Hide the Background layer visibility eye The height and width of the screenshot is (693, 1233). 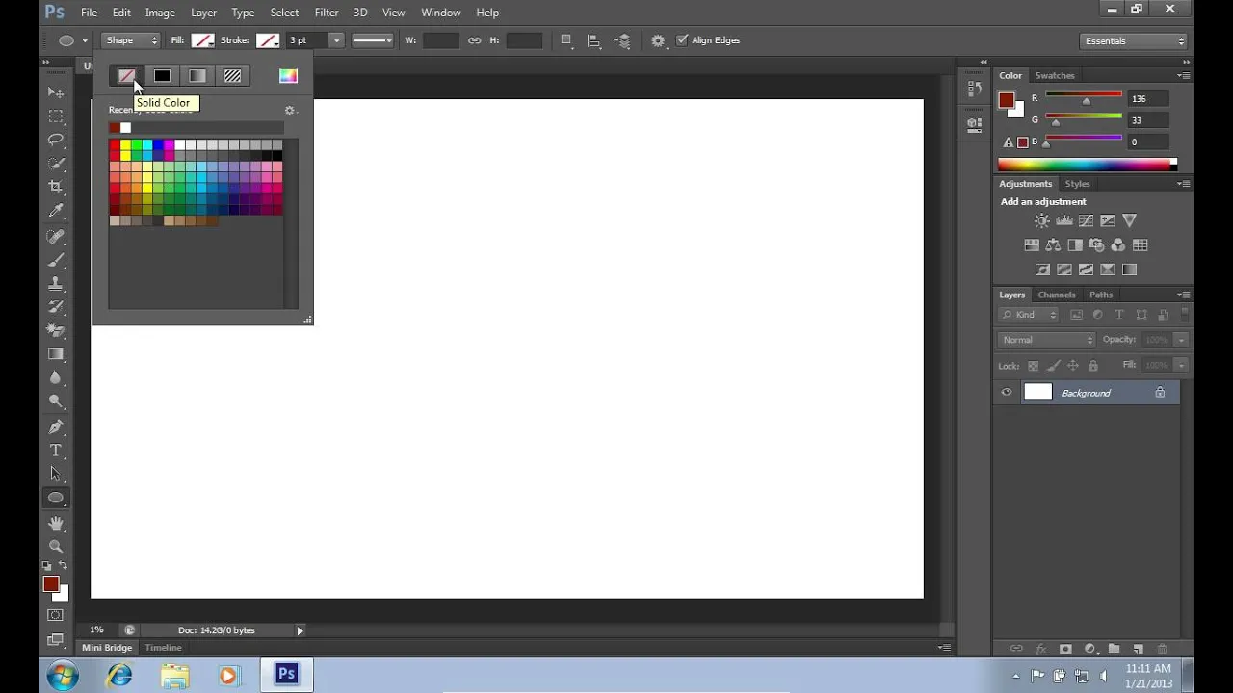coord(1007,393)
